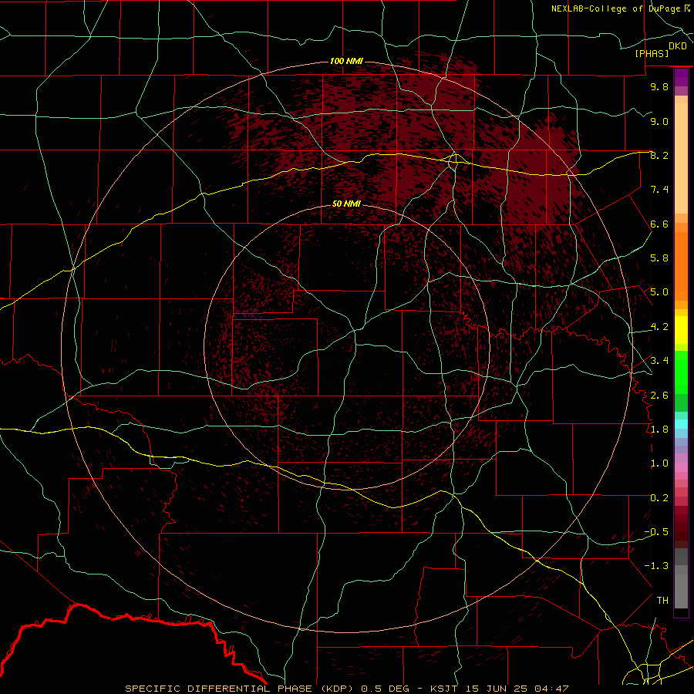Click the -1.3 scale value
Image resolution: width=694 pixels, height=694 pixels.
(656, 566)
